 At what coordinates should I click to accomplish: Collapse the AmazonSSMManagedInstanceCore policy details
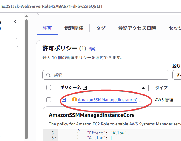64,100
